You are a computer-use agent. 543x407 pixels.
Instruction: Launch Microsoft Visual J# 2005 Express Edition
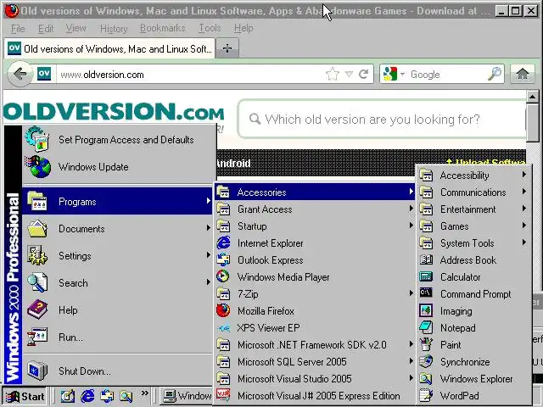coord(315,396)
